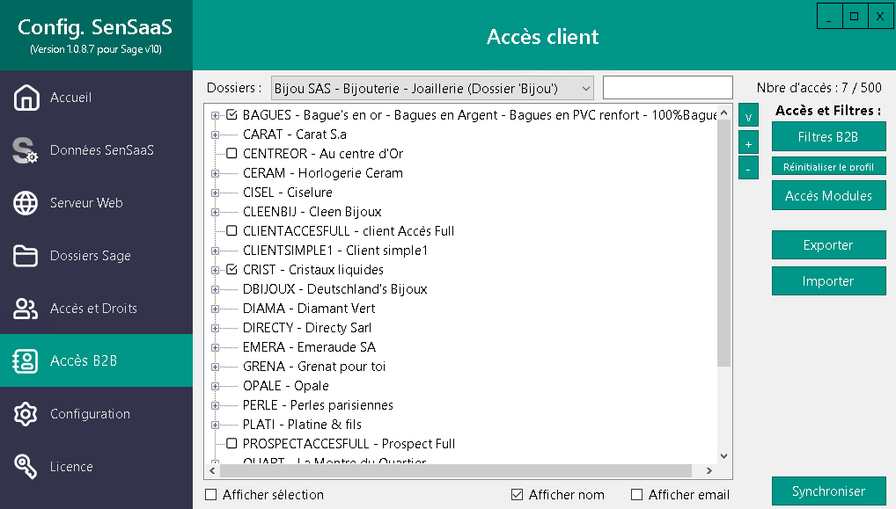896x509 pixels.
Task: Expand the CISEL tree node
Action: tap(215, 193)
